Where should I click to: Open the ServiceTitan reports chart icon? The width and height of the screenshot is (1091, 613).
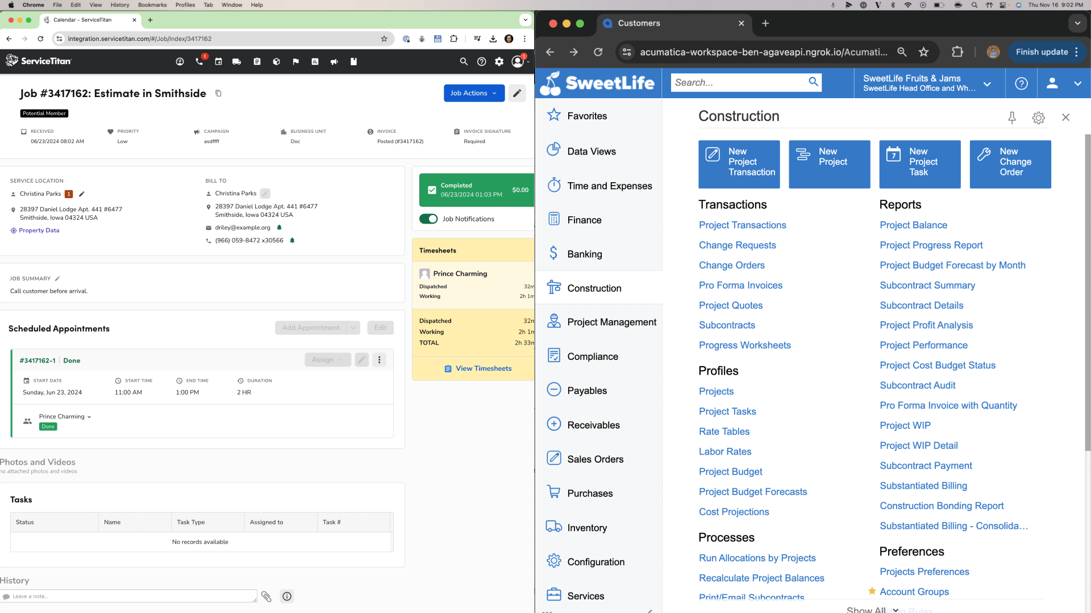(315, 61)
